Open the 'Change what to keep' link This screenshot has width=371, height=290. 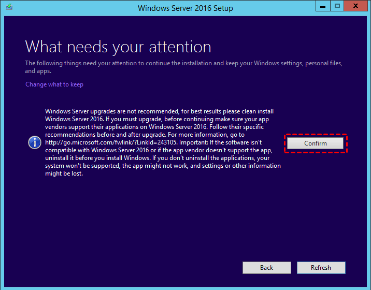54,84
